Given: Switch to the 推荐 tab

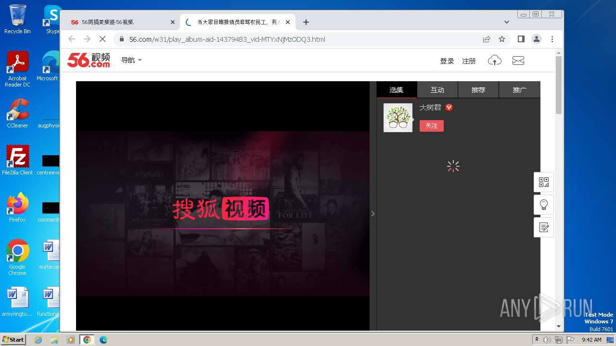Looking at the screenshot, I should pos(478,90).
